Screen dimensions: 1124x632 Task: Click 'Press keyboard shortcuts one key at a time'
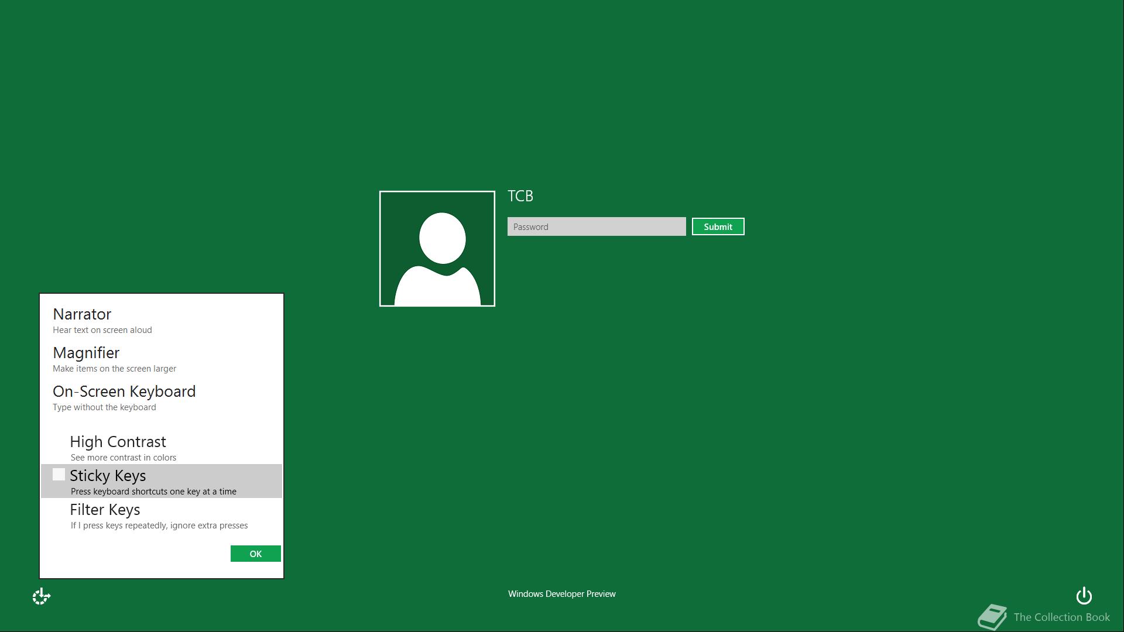153,492
